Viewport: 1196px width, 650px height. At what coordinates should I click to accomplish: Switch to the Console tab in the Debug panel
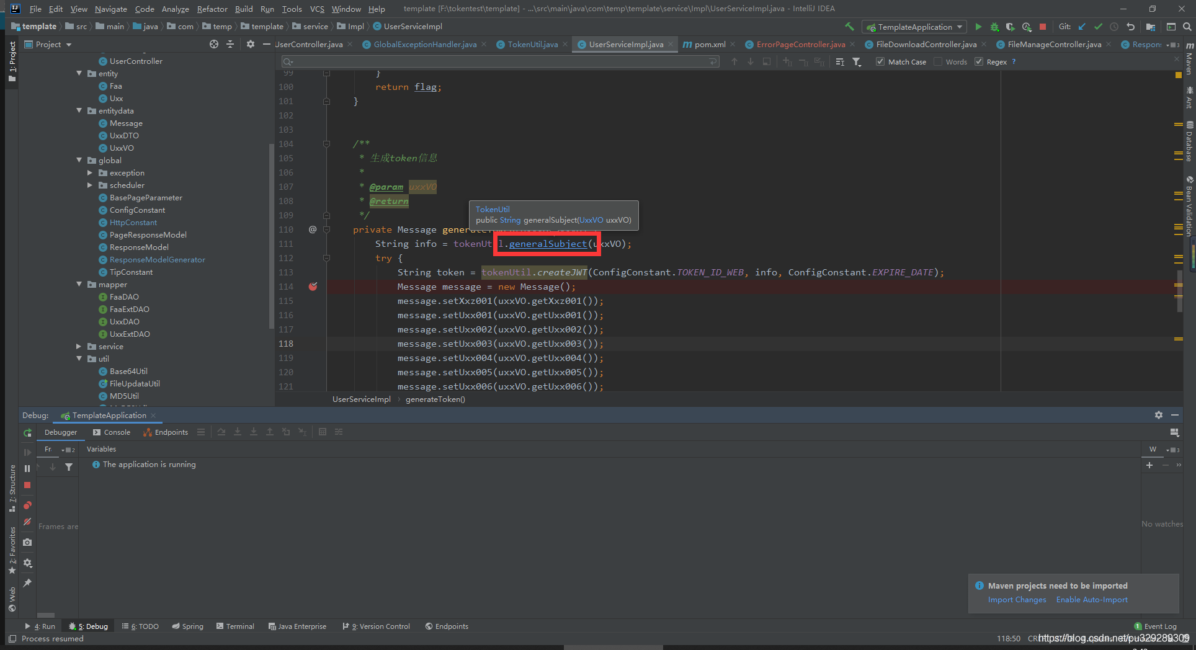coord(112,432)
